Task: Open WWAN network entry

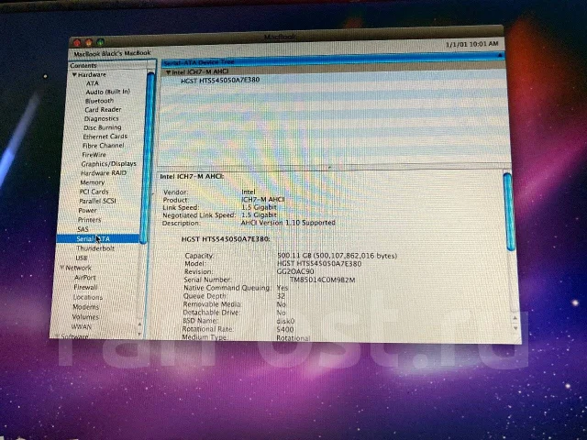Action: click(81, 326)
